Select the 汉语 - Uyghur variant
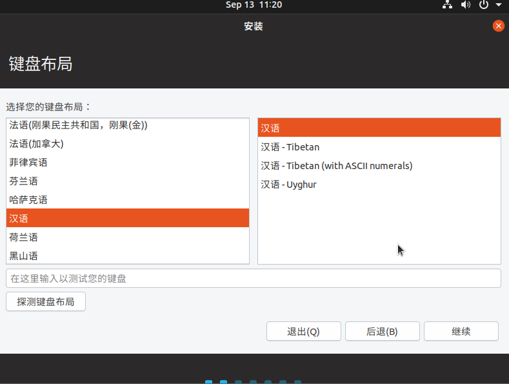Viewport: 509px width, 384px height. click(379, 184)
